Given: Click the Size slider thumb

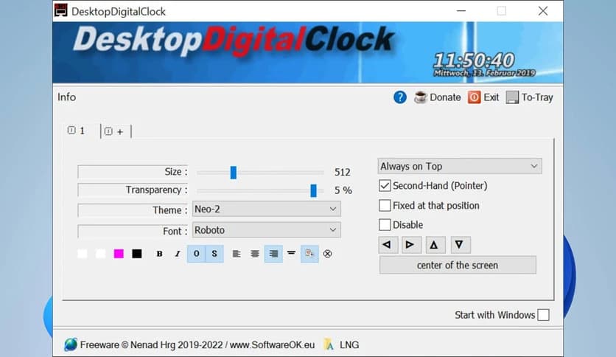Looking at the screenshot, I should pos(234,172).
